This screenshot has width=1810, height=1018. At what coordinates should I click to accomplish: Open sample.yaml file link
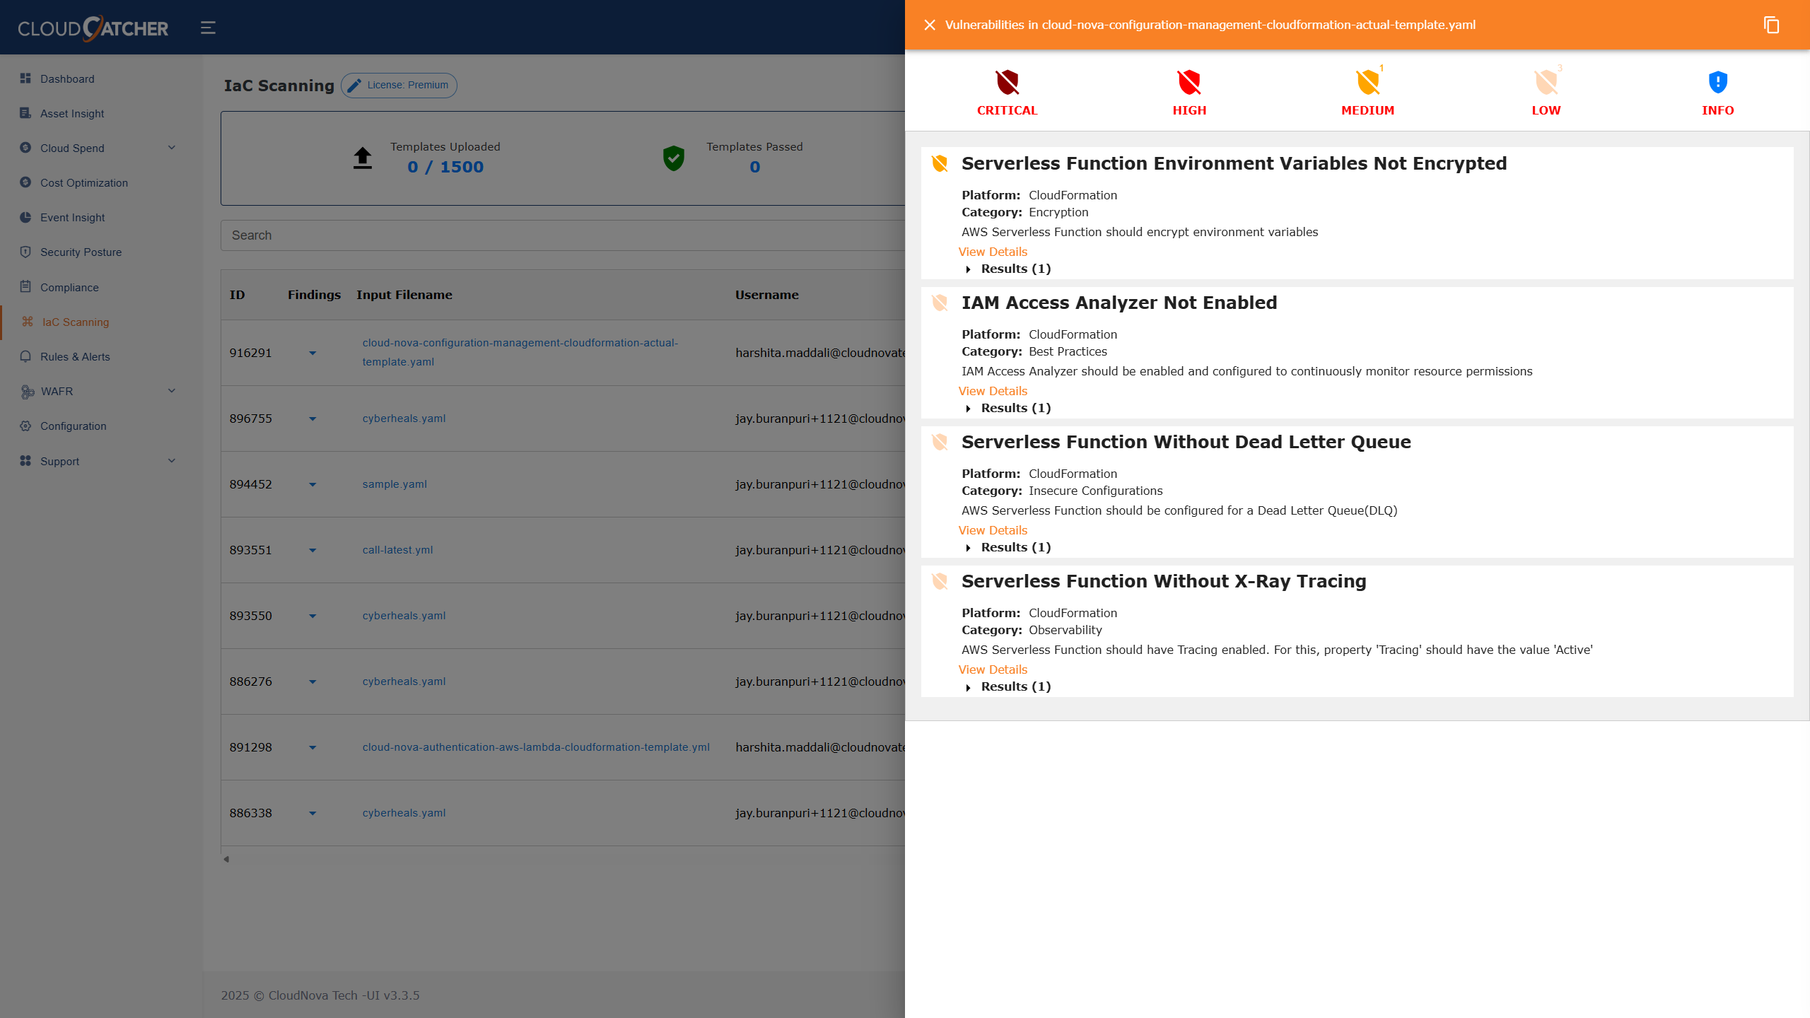(395, 484)
